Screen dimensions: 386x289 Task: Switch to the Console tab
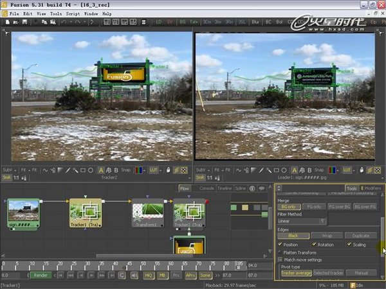coord(207,188)
